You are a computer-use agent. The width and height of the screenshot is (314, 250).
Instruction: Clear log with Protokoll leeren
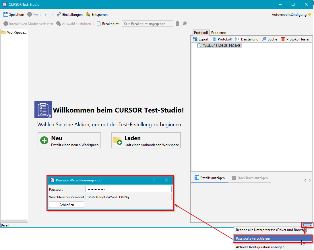(x=283, y=39)
